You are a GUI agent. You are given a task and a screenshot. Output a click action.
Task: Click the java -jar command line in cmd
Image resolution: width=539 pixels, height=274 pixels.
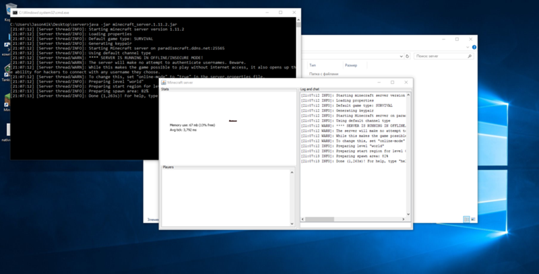[x=94, y=24]
